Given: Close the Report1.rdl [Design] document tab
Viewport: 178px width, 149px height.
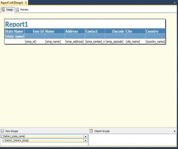Looking at the screenshot, I should [26, 2].
